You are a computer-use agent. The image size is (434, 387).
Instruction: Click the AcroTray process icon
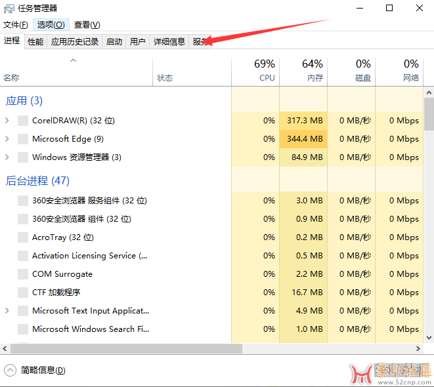[x=23, y=237]
